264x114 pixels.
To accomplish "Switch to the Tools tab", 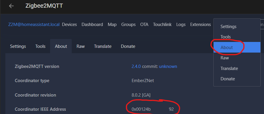I will click(40, 46).
